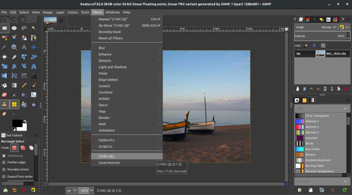This screenshot has height=195, width=352.
Task: Select the Zoom magnifier tool
Action: tap(14, 47)
